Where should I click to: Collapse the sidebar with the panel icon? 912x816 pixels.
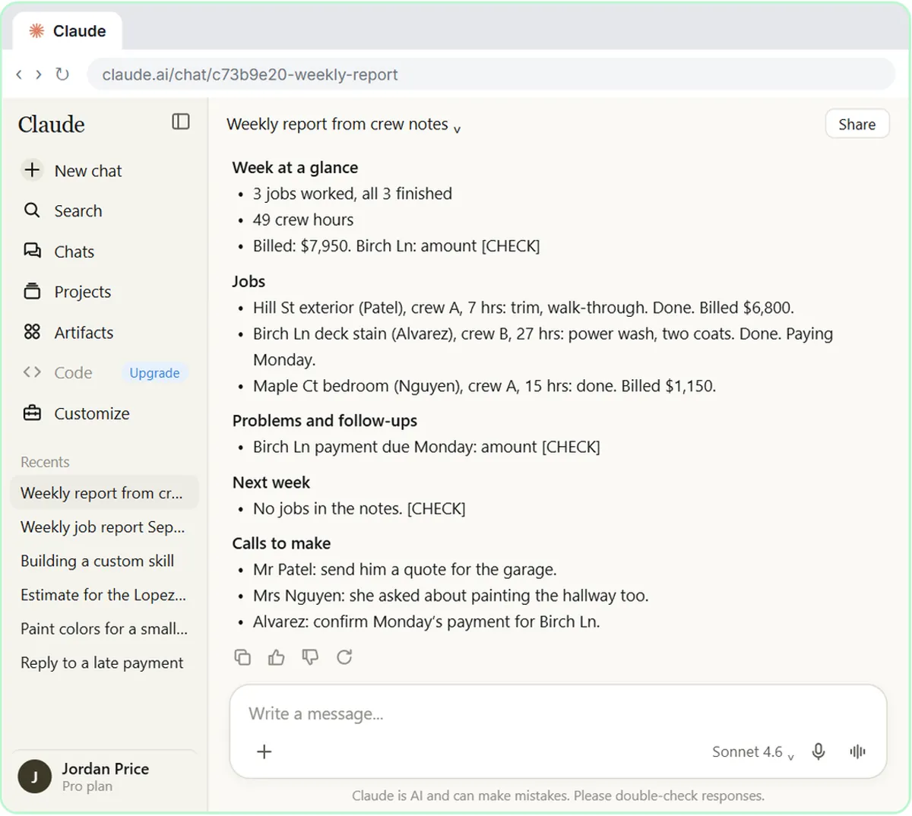coord(181,122)
